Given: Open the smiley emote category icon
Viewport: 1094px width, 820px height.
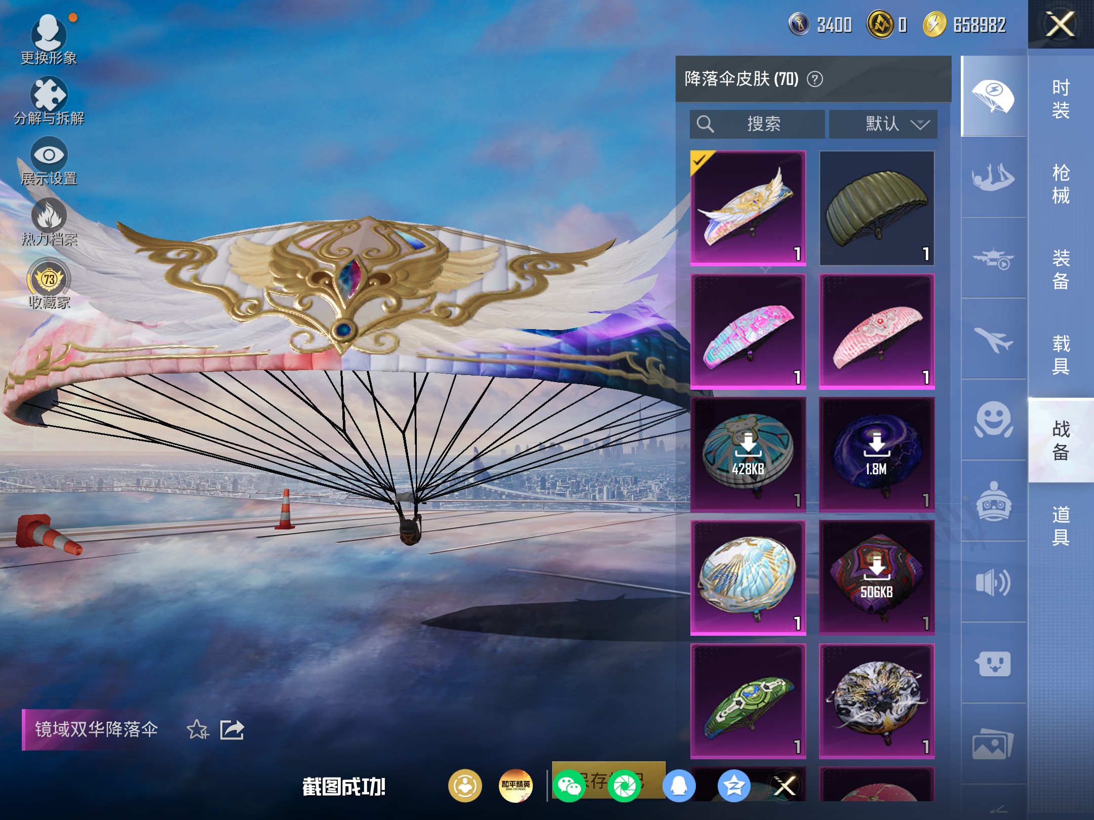Looking at the screenshot, I should tap(993, 420).
